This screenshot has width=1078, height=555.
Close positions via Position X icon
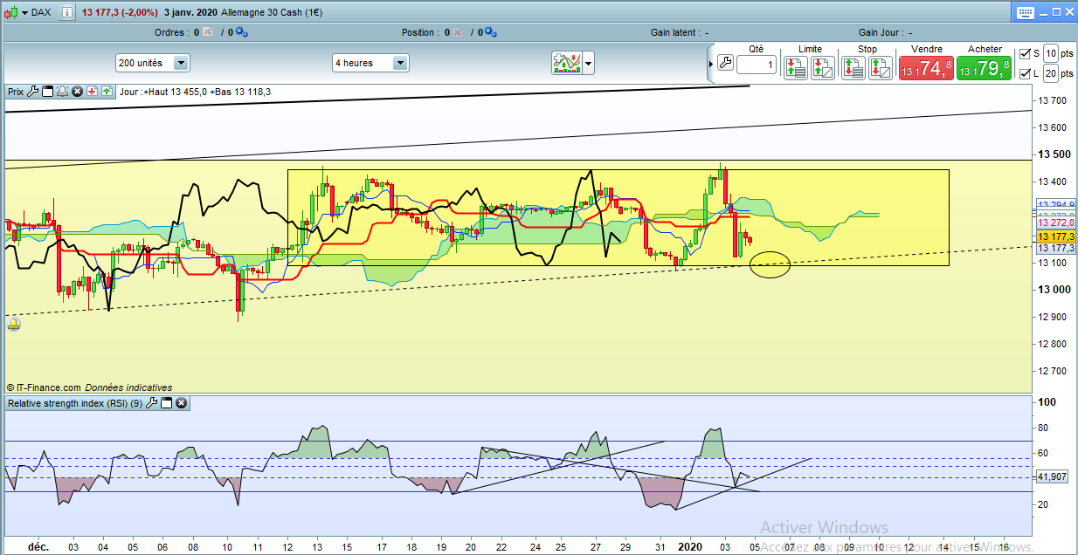456,32
